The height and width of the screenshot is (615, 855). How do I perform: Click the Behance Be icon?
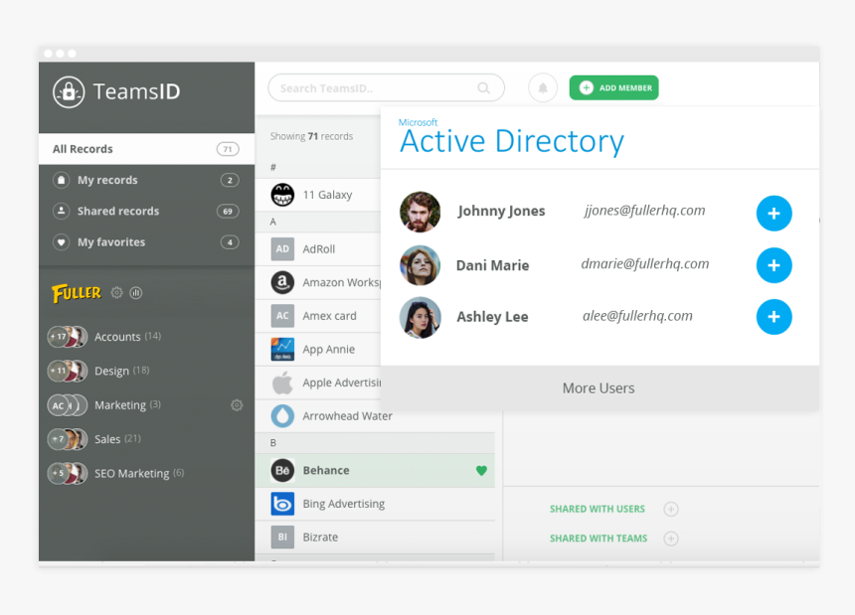(282, 470)
